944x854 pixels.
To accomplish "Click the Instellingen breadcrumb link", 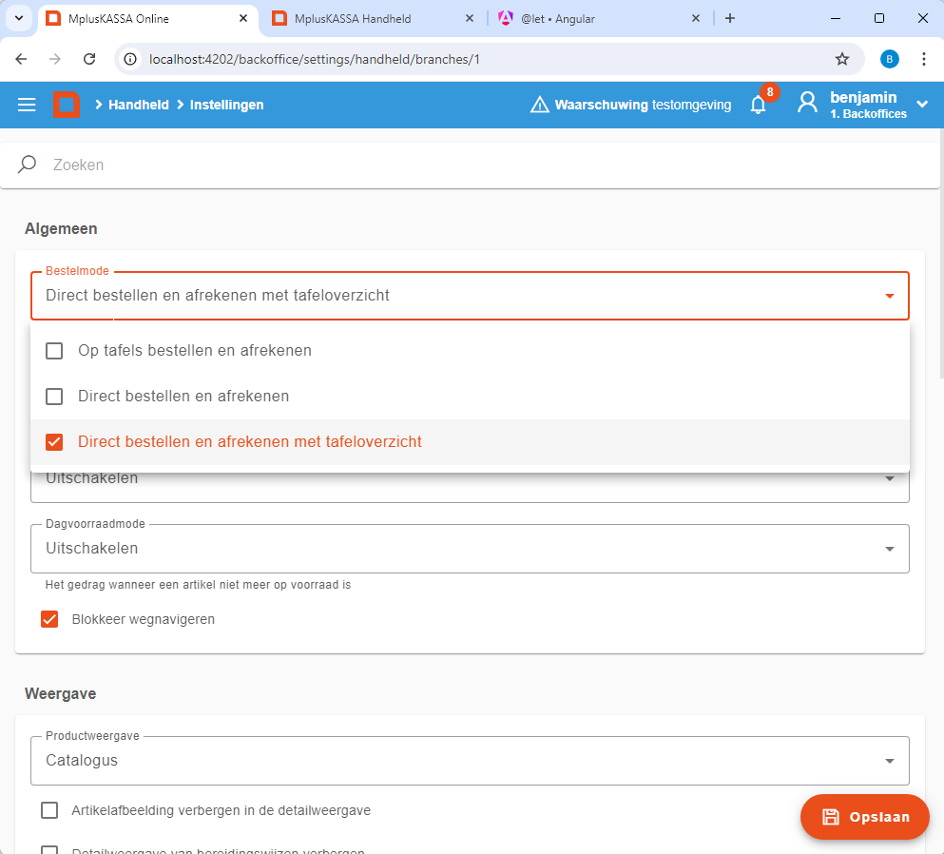I will pos(227,105).
